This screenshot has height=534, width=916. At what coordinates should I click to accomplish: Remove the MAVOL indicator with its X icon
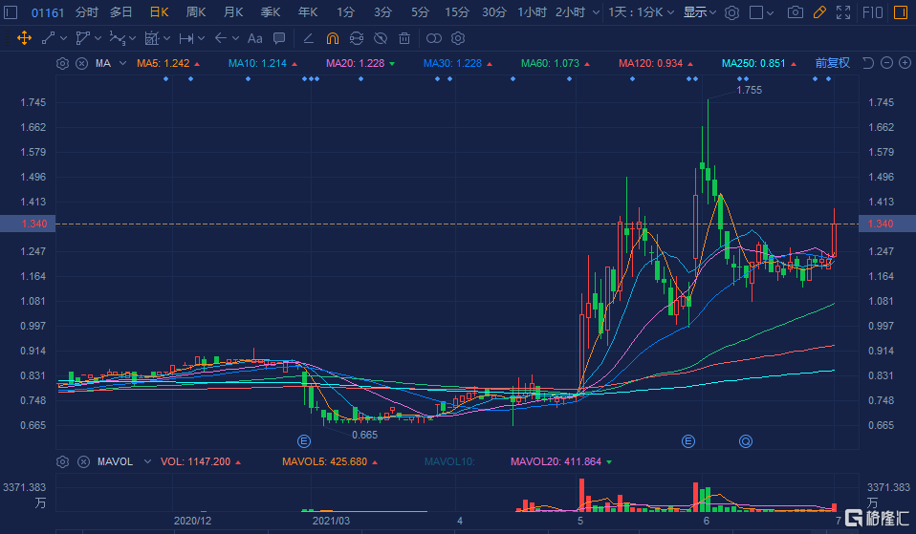tap(82, 461)
